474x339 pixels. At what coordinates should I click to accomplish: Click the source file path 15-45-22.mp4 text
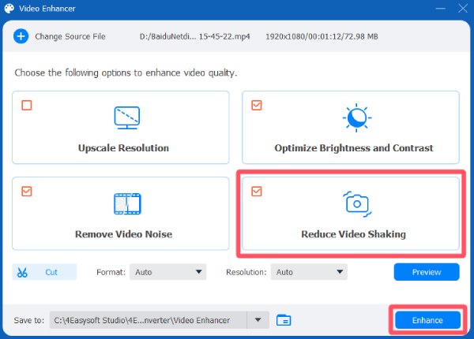pyautogui.click(x=194, y=36)
